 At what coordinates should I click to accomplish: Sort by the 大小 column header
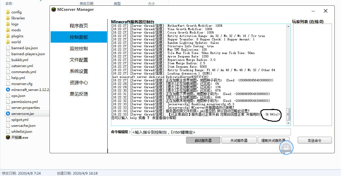tap(151, 3)
